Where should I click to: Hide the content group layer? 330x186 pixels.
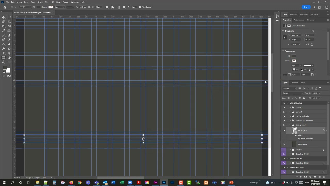(284, 112)
